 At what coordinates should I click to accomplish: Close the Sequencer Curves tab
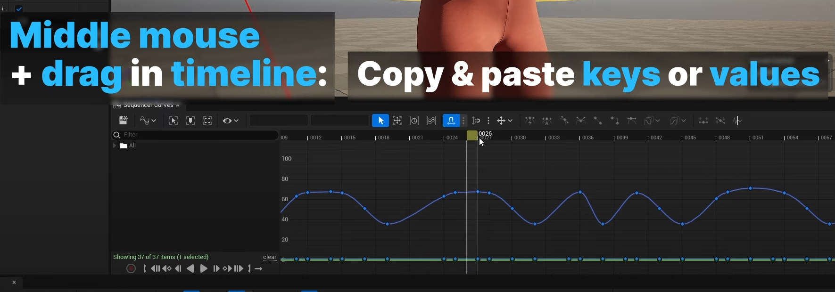click(x=178, y=105)
